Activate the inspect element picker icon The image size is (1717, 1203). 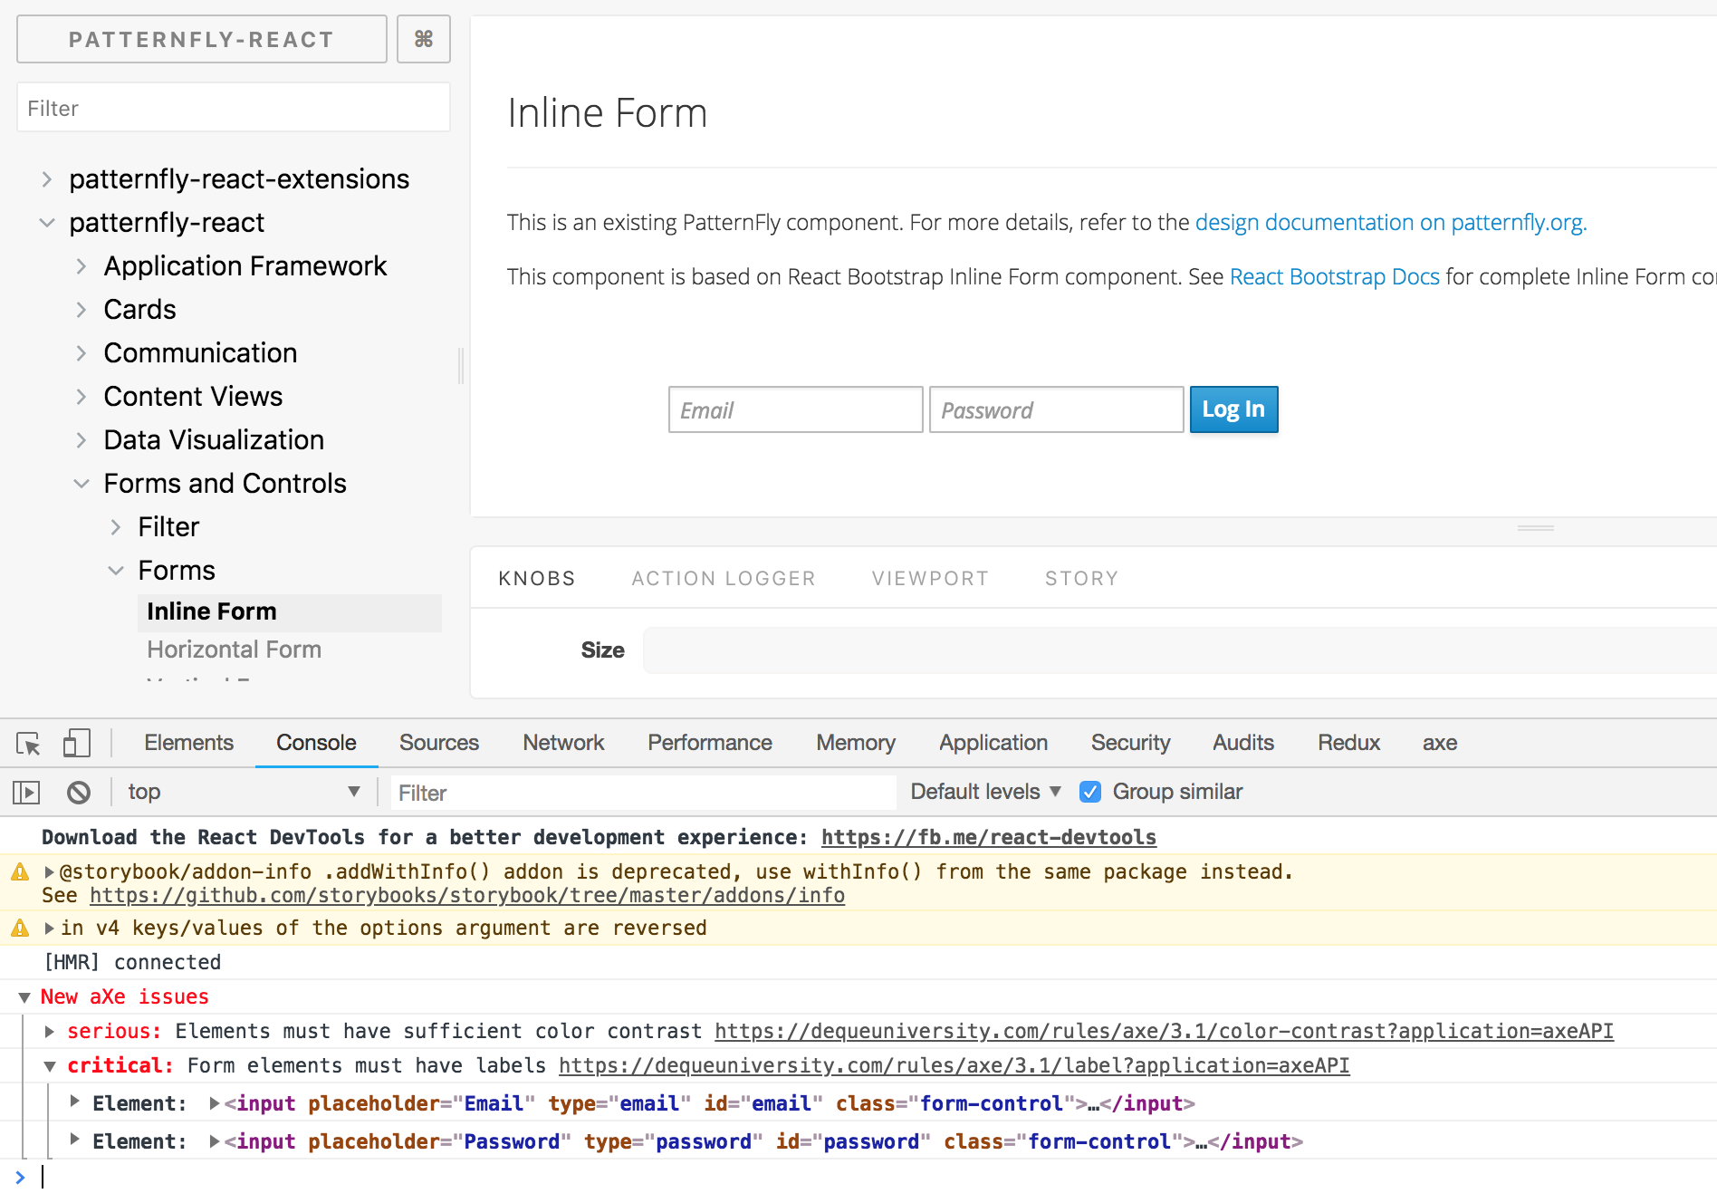pos(28,744)
